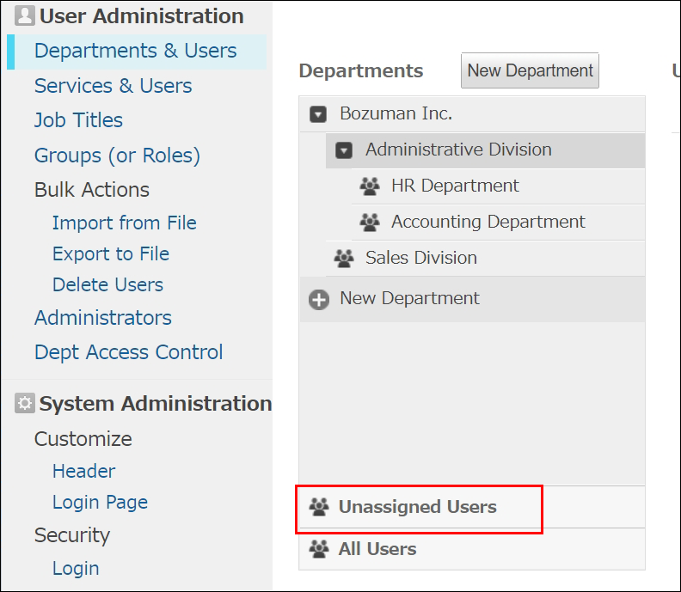Choose Export to File option

point(110,253)
